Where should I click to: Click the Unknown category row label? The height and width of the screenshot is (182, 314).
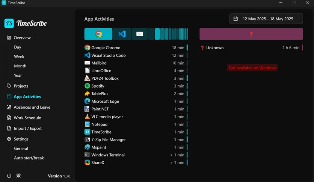215,48
